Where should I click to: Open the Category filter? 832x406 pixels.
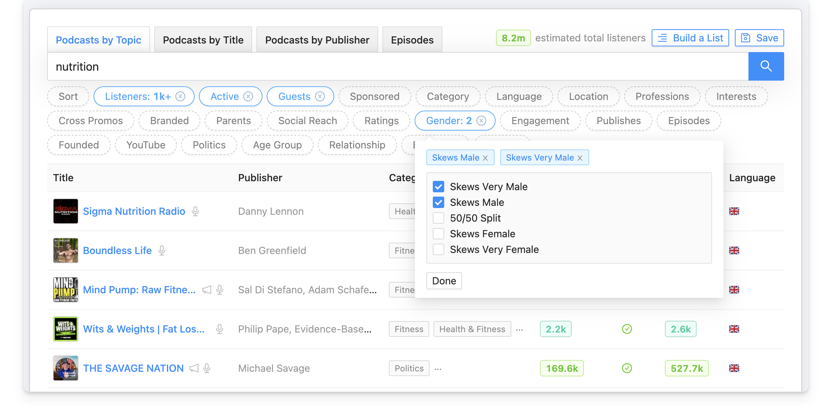tap(448, 97)
